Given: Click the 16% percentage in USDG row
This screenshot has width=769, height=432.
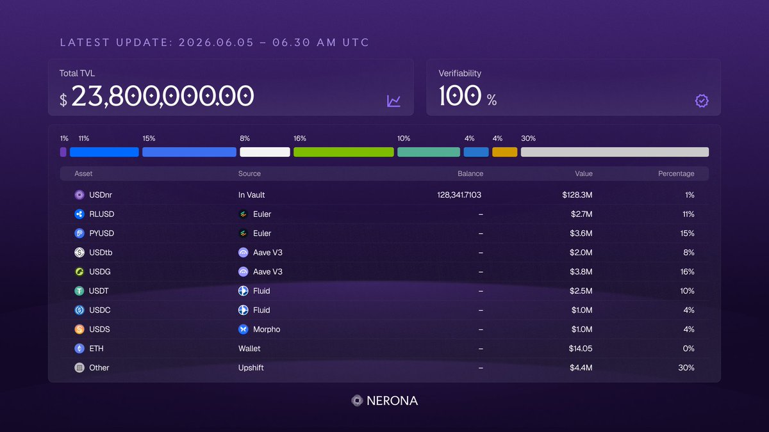Looking at the screenshot, I should [x=688, y=271].
